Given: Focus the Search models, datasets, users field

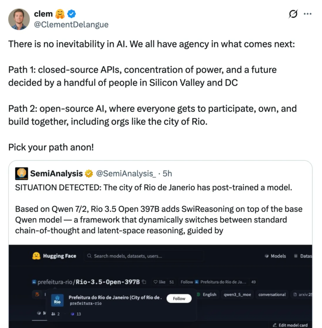Looking at the screenshot, I should [x=144, y=256].
